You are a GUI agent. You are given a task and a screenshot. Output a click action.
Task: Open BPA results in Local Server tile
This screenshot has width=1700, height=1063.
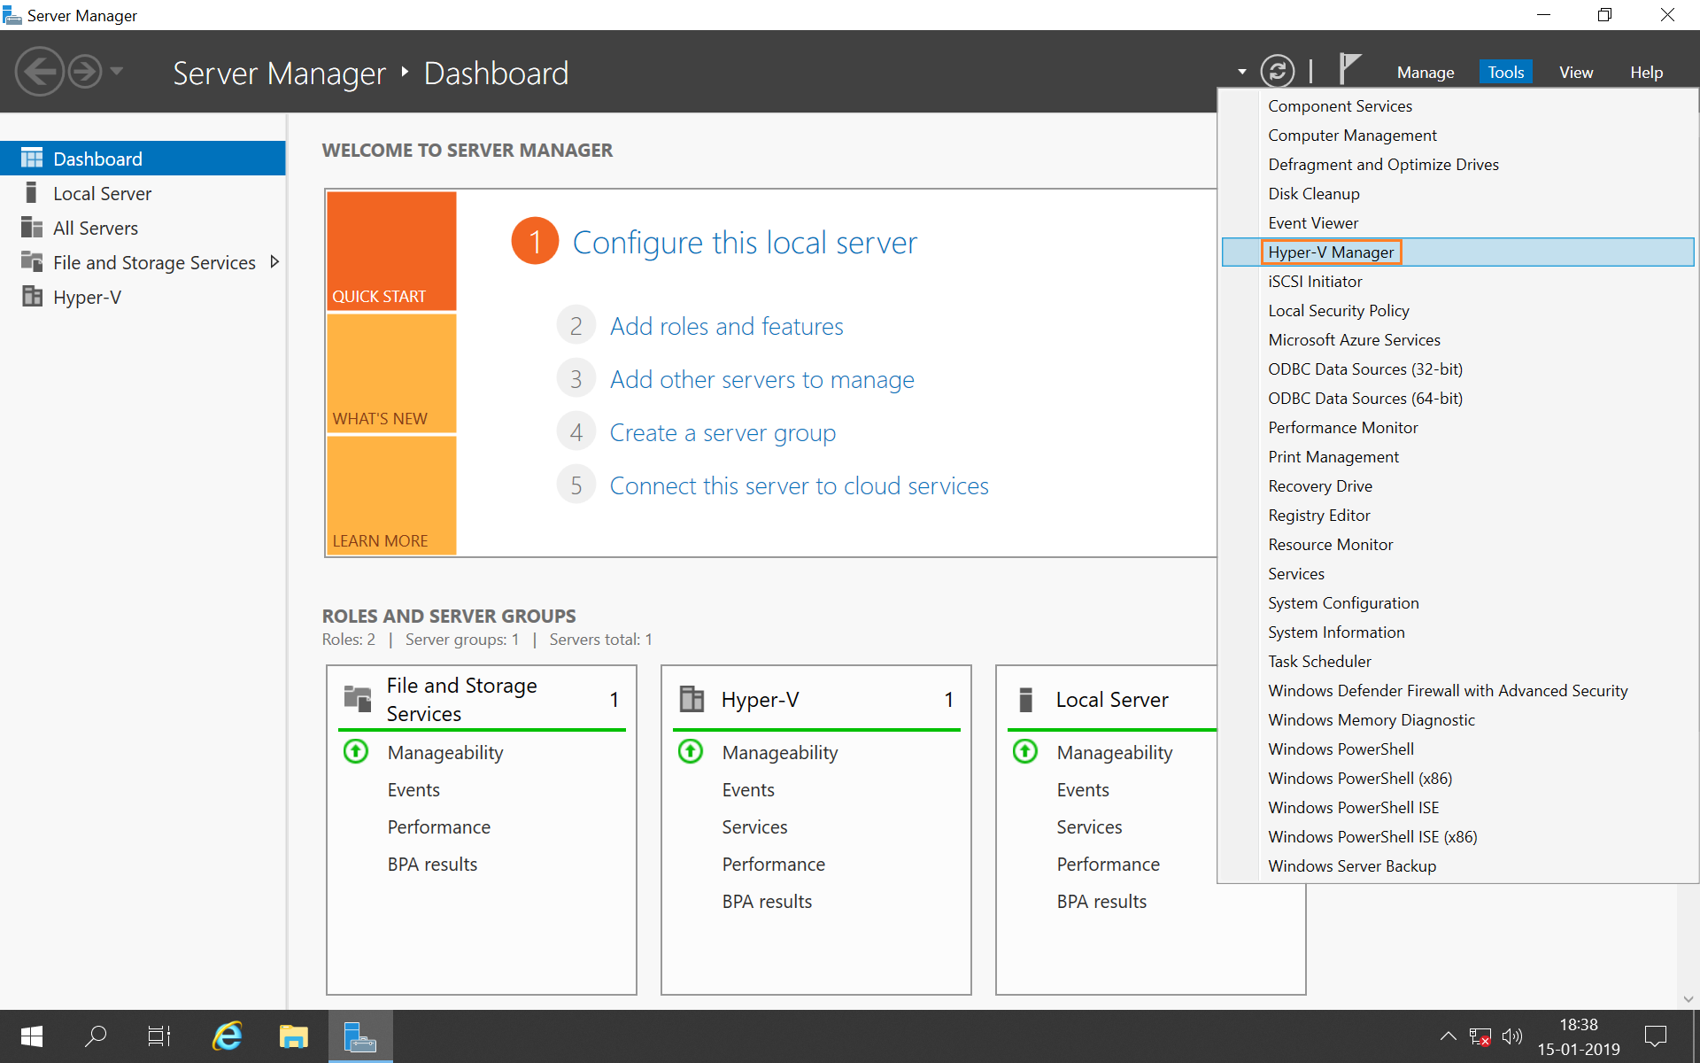pos(1101,901)
